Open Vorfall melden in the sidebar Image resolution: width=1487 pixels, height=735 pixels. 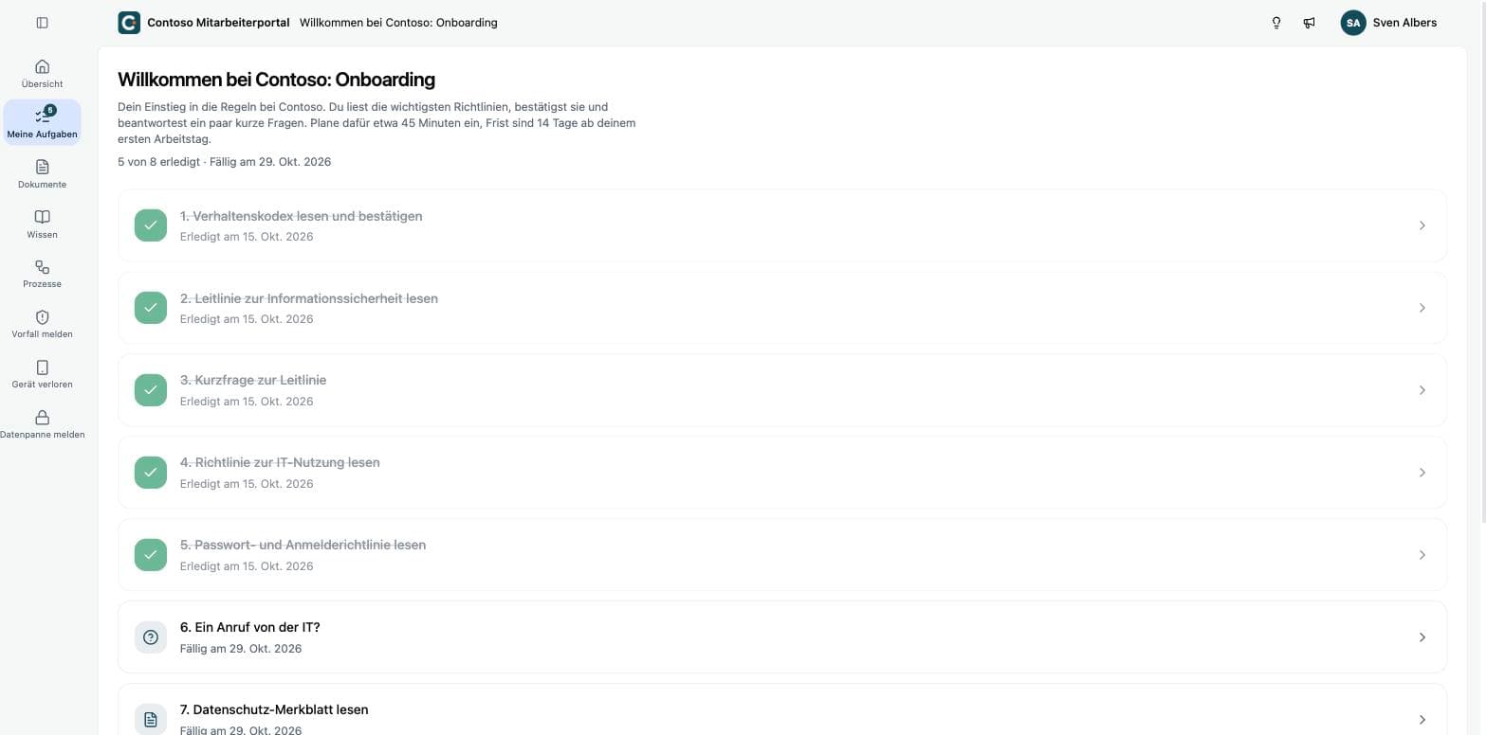[42, 324]
